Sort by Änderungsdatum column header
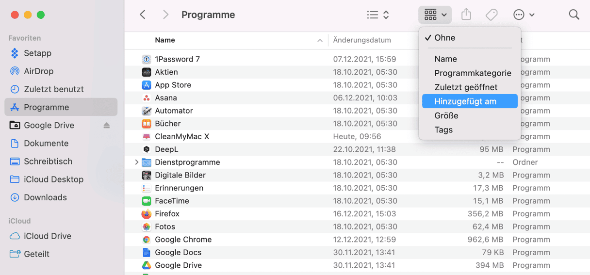590x275 pixels. 362,40
